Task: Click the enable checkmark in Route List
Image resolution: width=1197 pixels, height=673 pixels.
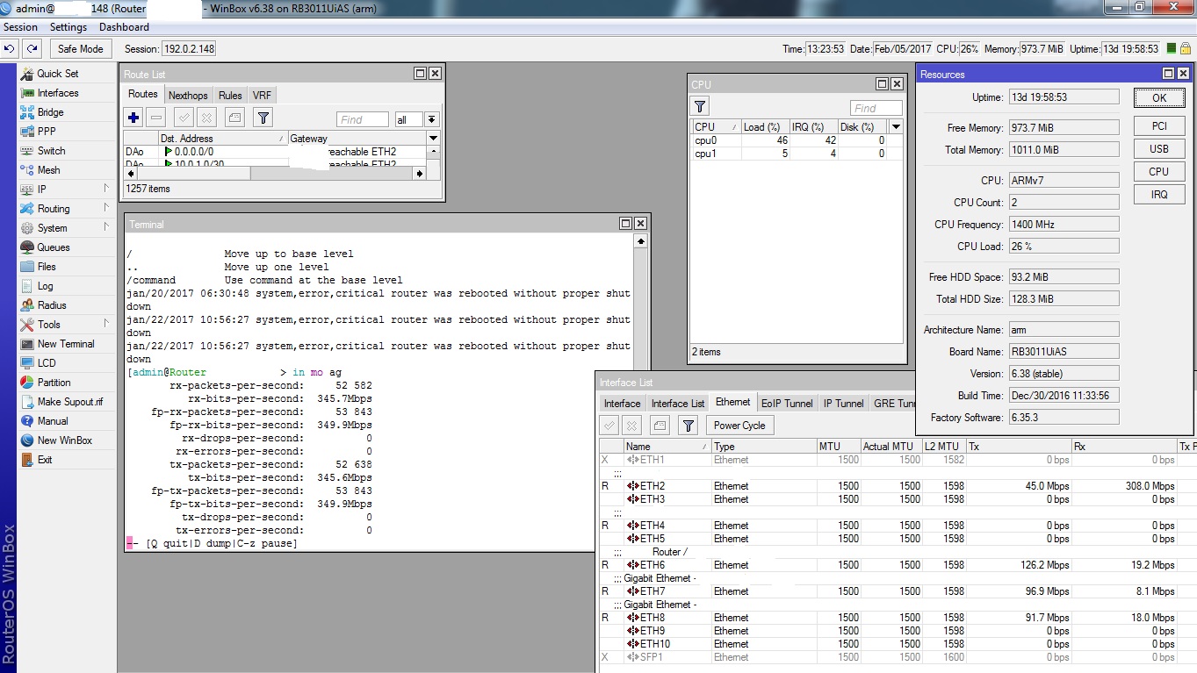Action: 184,118
